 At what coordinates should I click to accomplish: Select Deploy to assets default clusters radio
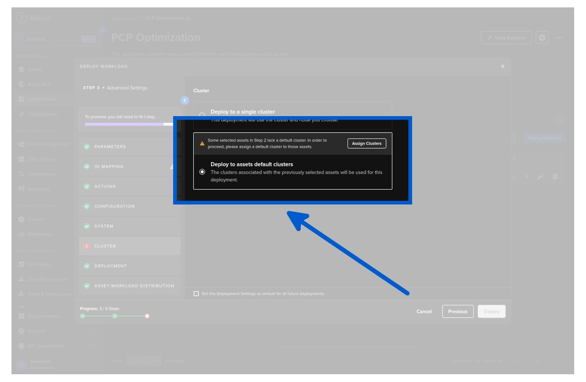[x=202, y=172]
